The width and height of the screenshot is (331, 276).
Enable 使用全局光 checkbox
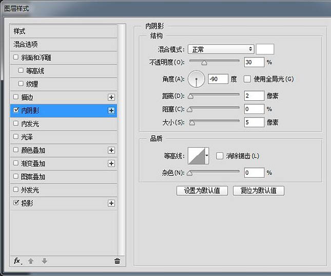pos(247,79)
